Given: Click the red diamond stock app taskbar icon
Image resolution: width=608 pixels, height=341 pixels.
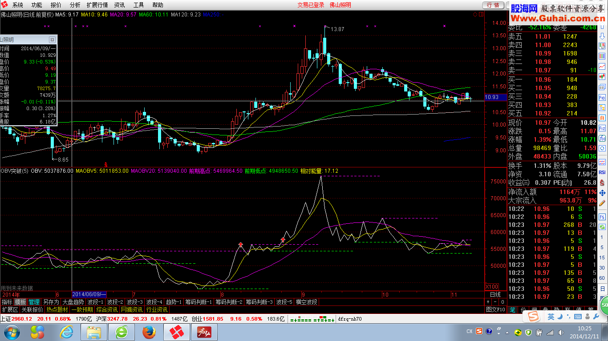Looking at the screenshot, I should pos(177,332).
